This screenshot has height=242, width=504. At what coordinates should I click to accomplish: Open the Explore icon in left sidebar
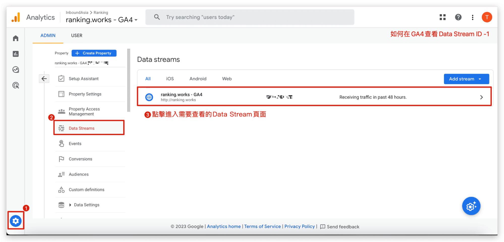16,70
